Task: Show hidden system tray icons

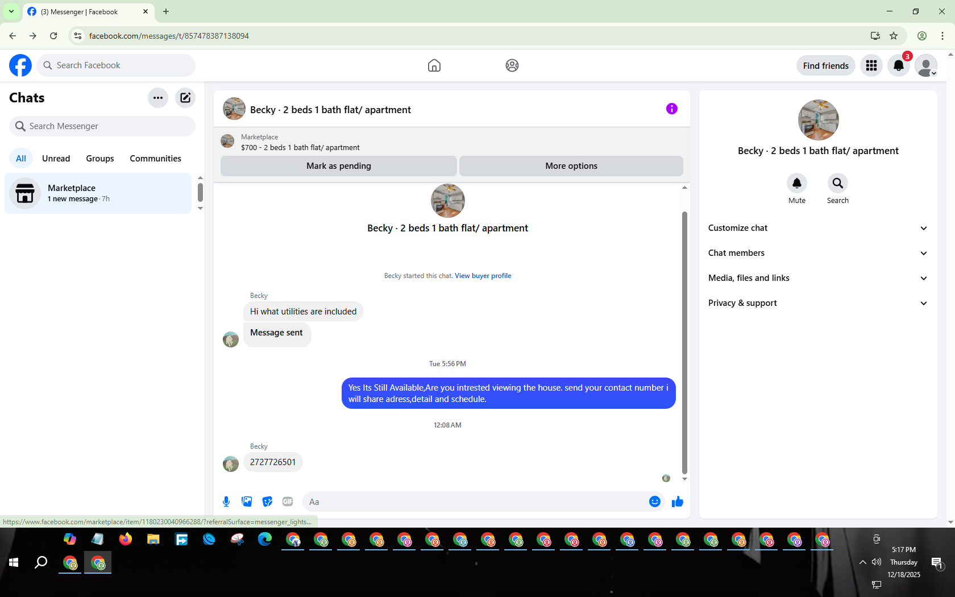Action: pyautogui.click(x=863, y=562)
